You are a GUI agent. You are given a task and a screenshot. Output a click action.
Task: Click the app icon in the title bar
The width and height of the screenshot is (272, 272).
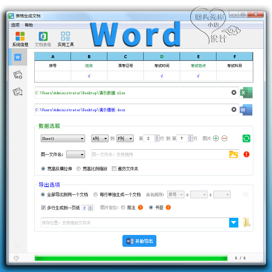[11, 16]
